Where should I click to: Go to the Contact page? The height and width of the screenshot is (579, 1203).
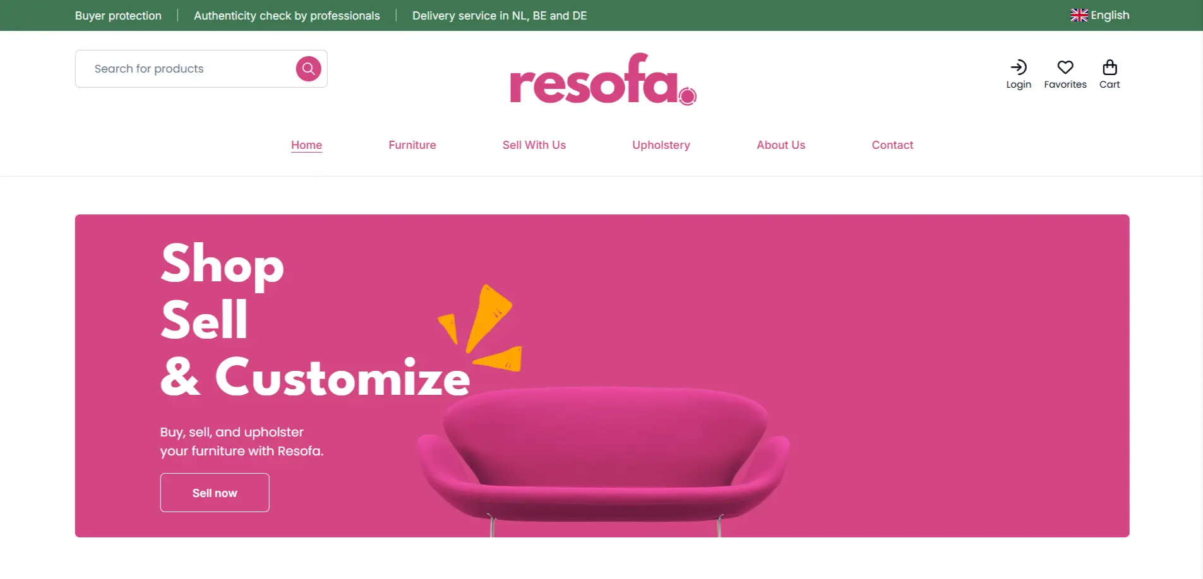coord(892,145)
